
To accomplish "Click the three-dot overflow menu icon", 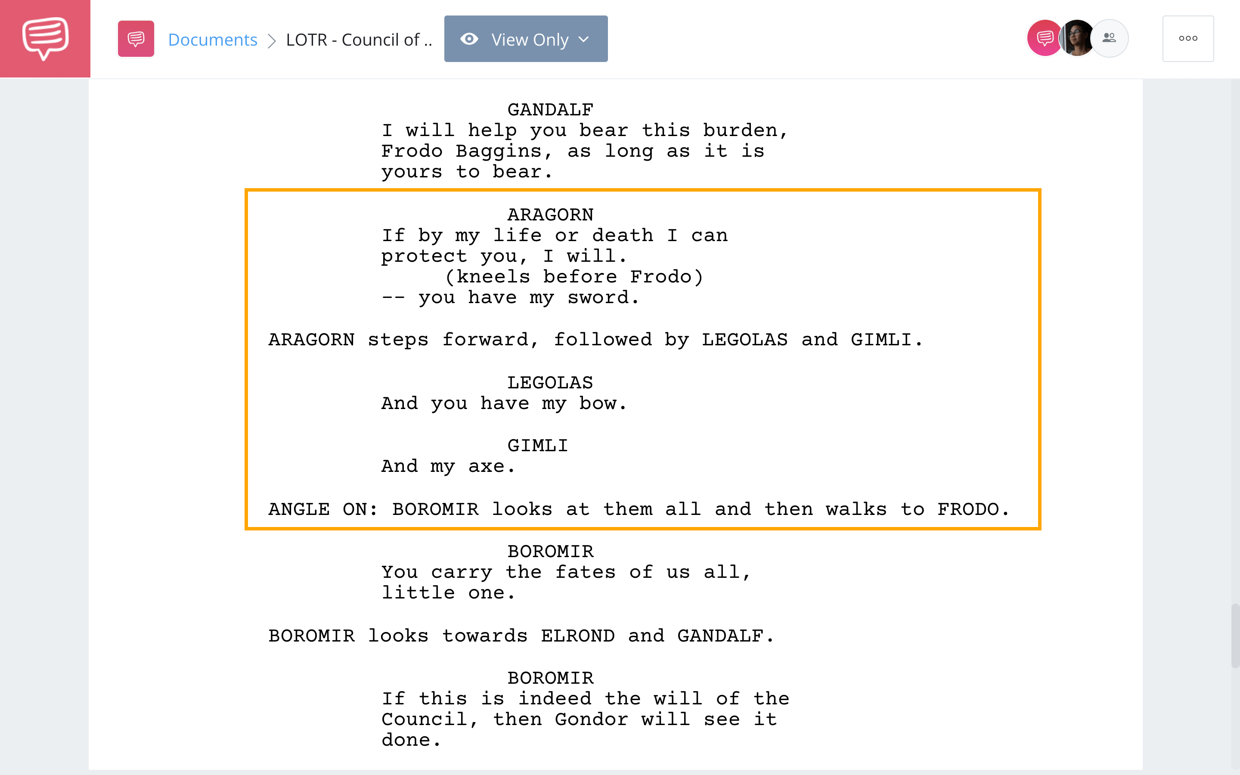I will click(1189, 39).
